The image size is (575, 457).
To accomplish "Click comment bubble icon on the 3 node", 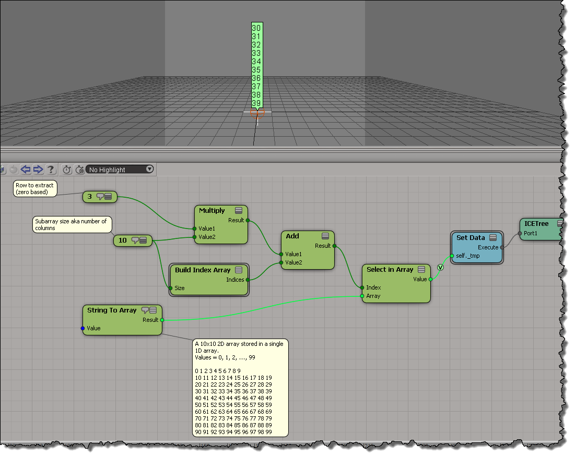I will point(100,197).
